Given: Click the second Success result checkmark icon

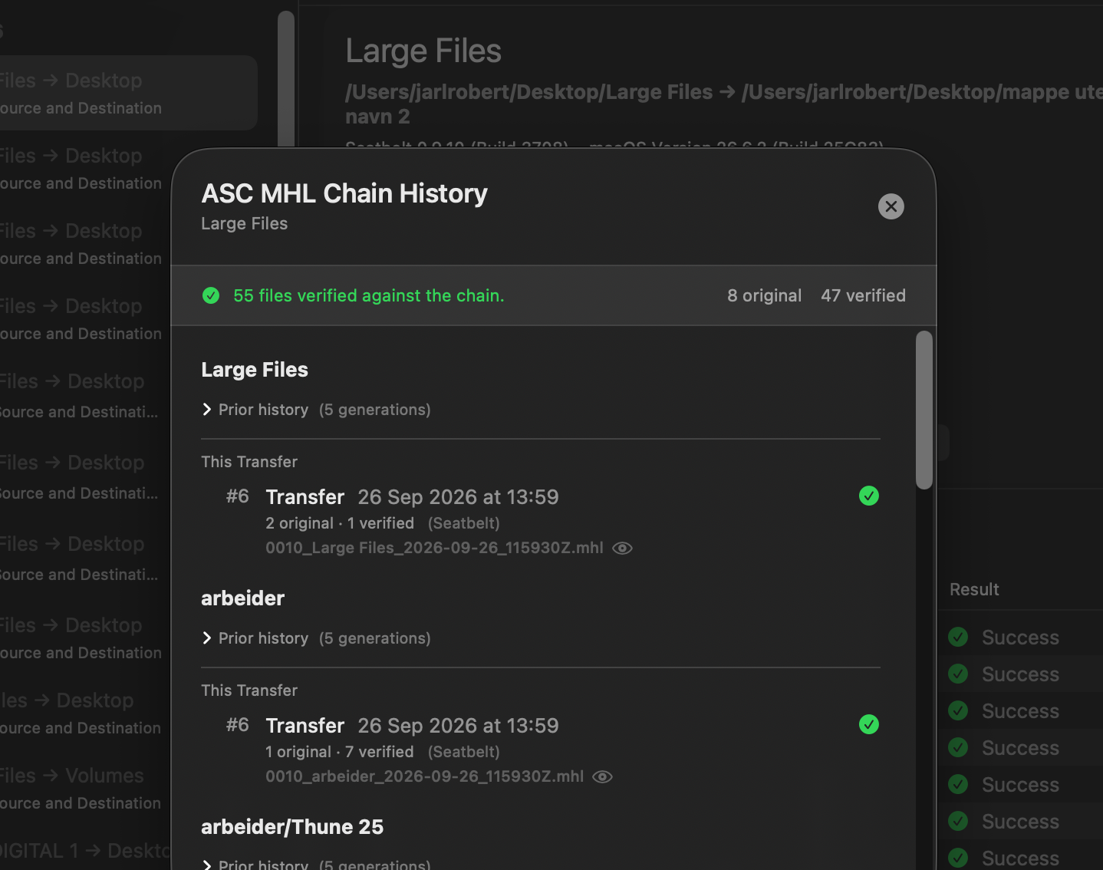Looking at the screenshot, I should point(958,674).
